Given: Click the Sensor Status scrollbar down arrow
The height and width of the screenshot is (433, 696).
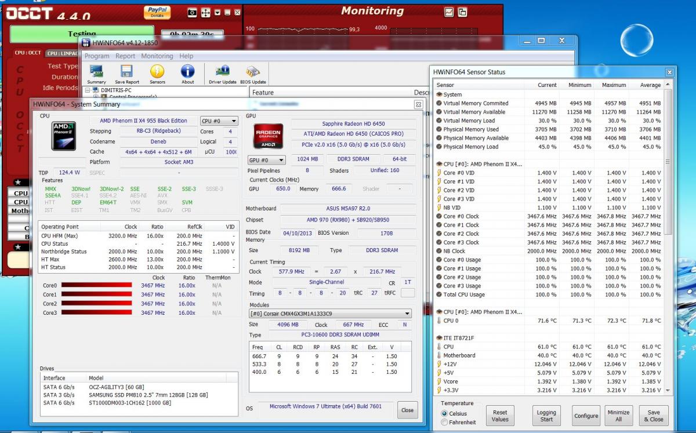Looking at the screenshot, I should click(669, 391).
